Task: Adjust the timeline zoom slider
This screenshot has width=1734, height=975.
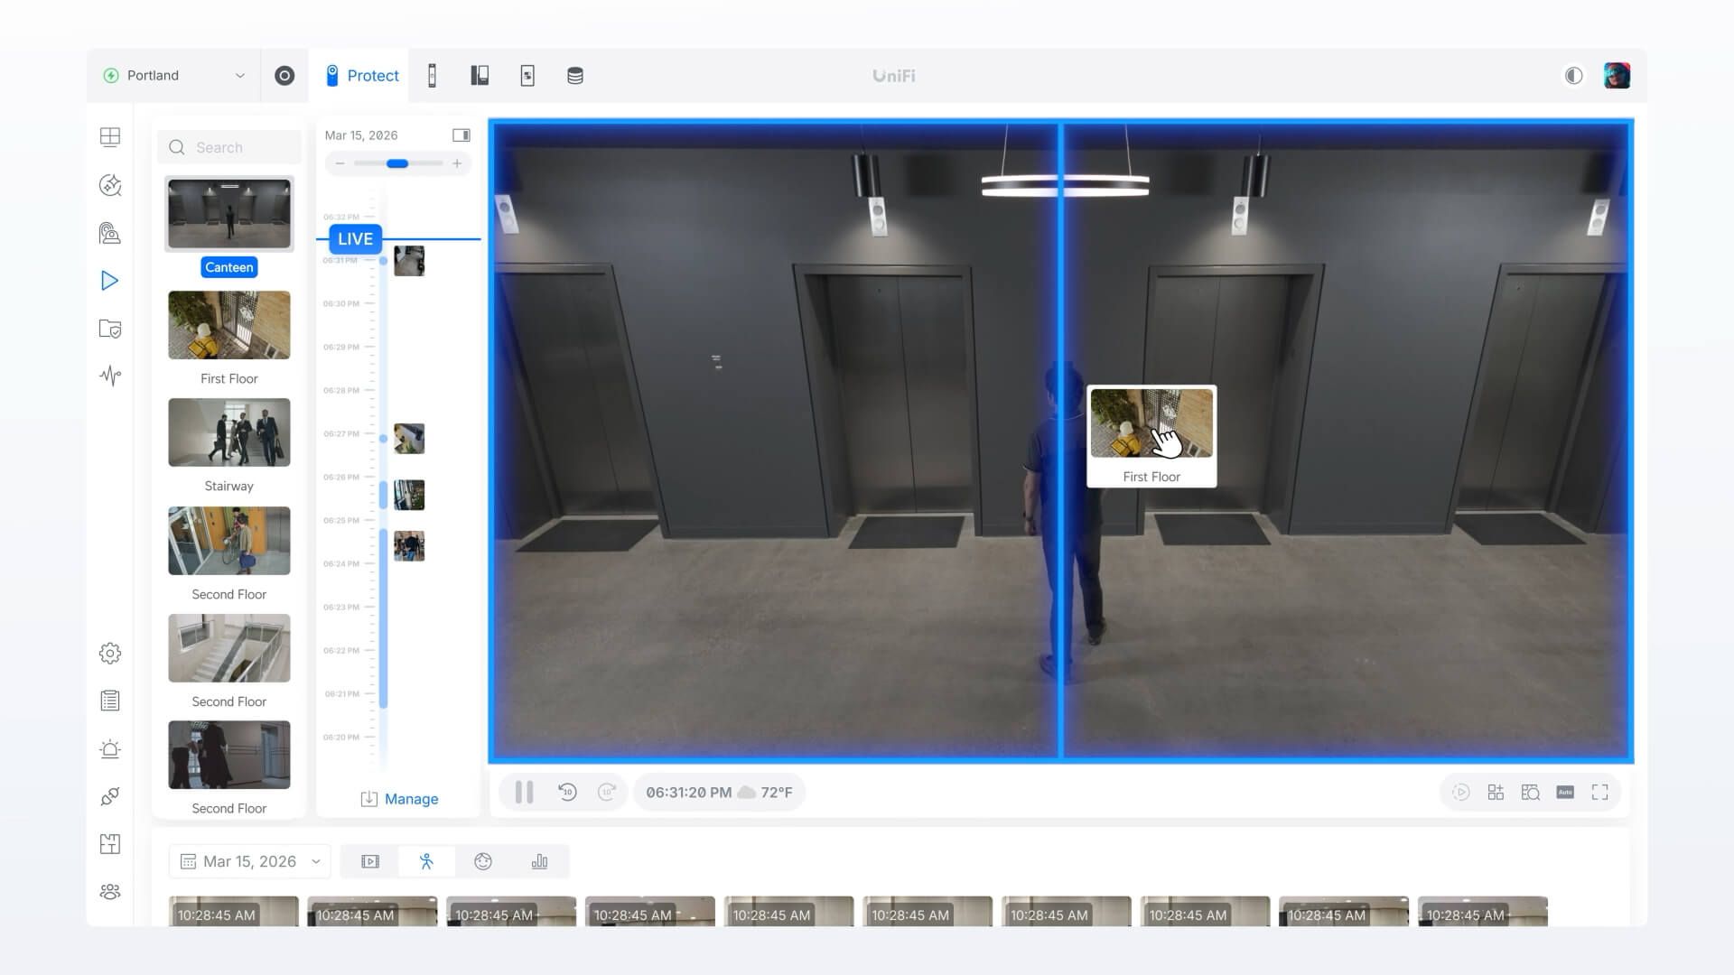Action: point(397,163)
